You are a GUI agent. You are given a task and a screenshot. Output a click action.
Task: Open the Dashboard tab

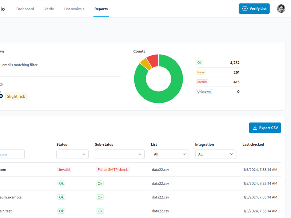25,9
